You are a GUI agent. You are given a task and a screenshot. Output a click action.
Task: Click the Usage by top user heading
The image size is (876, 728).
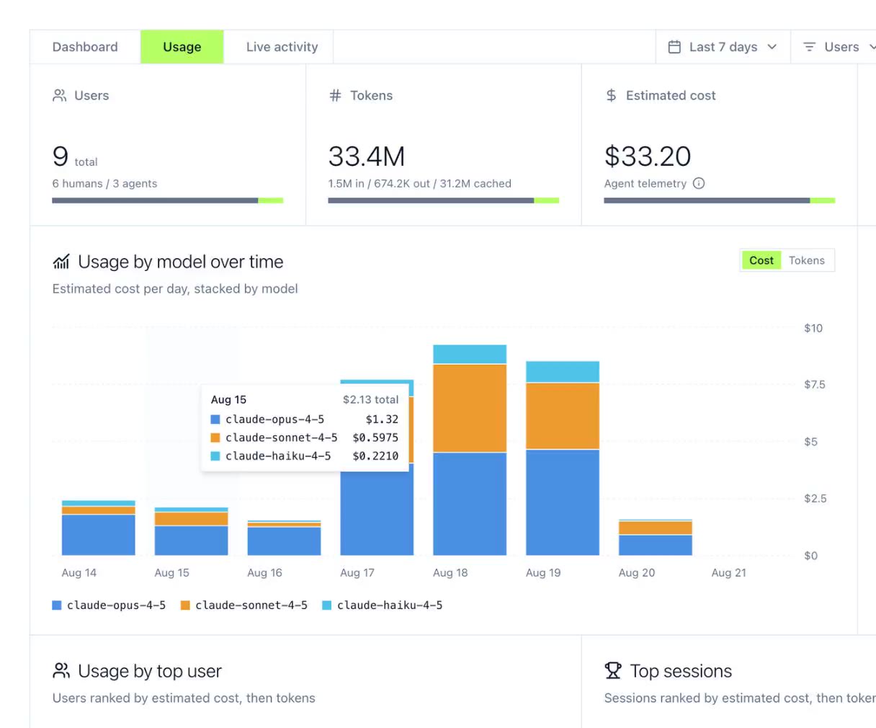(x=150, y=671)
